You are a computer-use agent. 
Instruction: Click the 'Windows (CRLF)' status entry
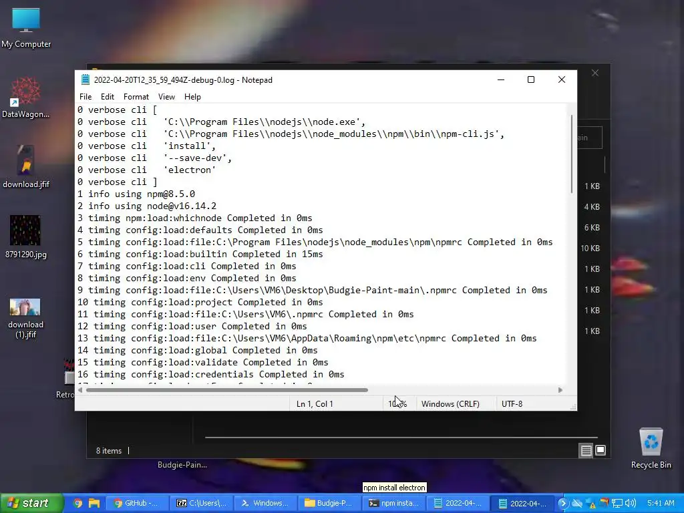pyautogui.click(x=450, y=404)
